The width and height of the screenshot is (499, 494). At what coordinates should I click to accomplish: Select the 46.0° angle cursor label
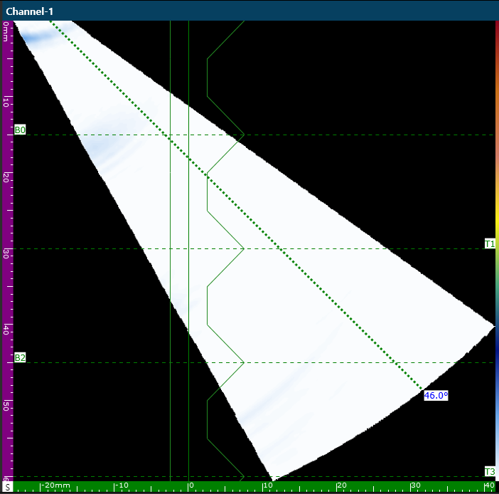tap(436, 396)
